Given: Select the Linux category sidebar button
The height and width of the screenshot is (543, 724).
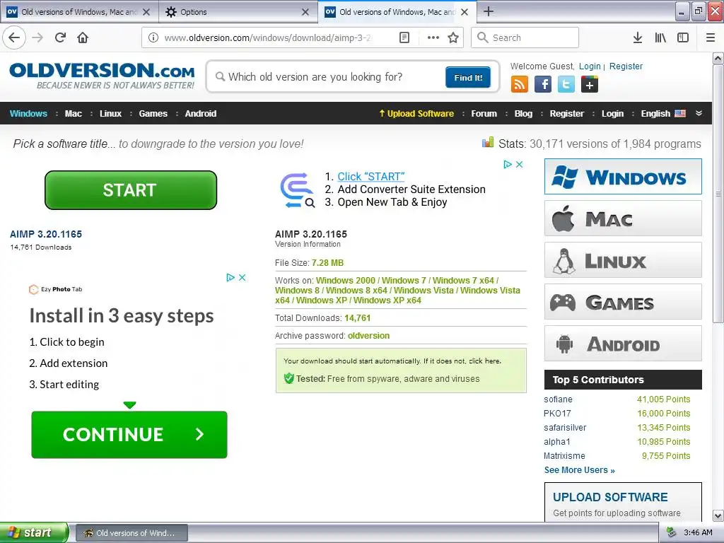Looking at the screenshot, I should [623, 260].
